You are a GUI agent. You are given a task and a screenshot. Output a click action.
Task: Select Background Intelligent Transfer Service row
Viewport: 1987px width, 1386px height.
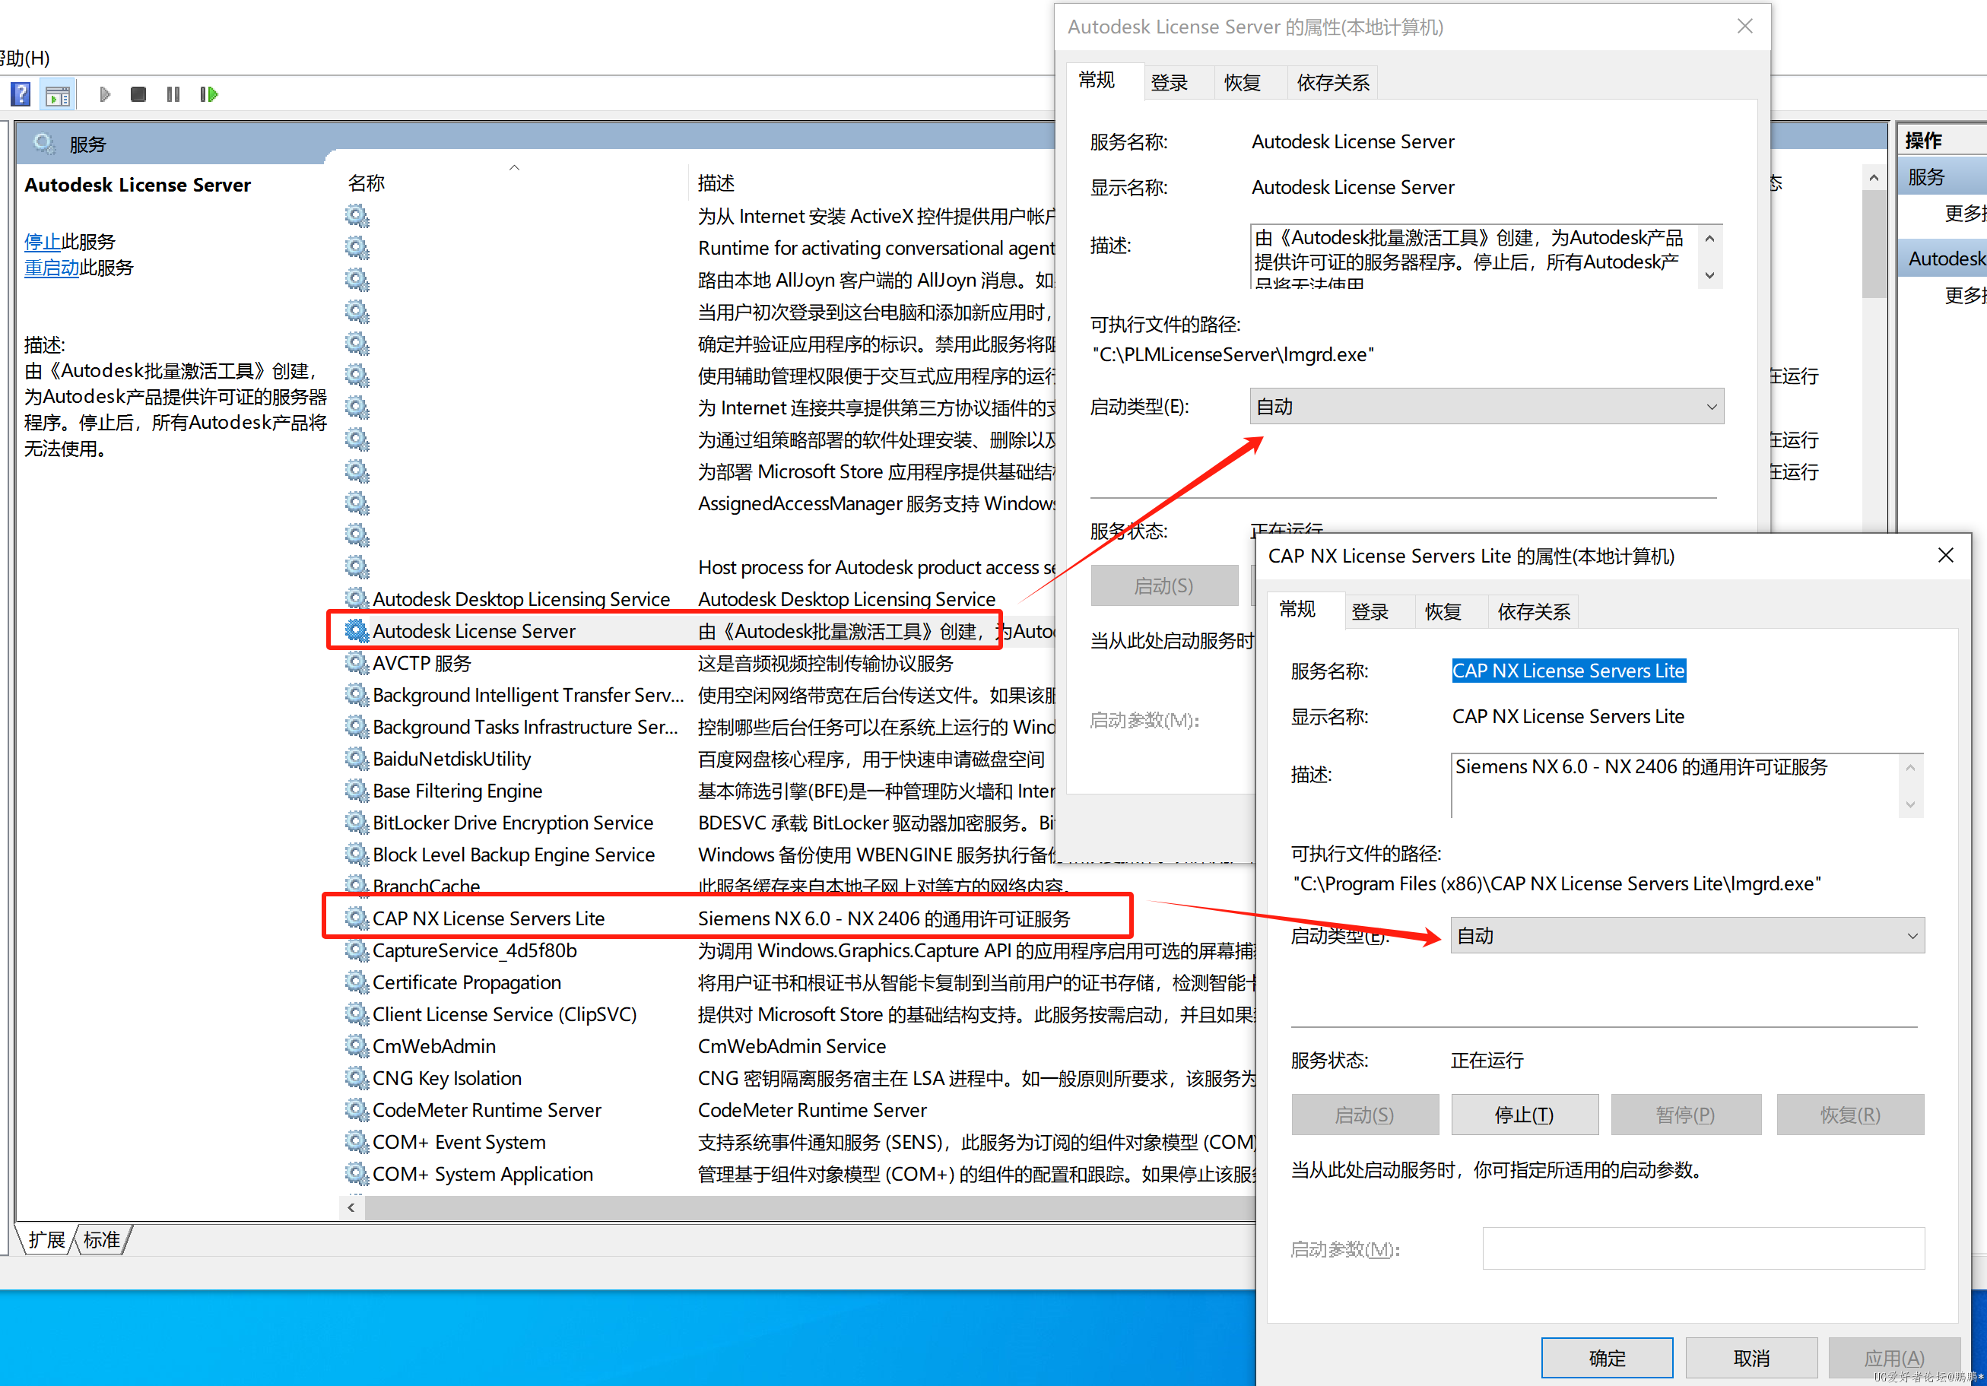pyautogui.click(x=528, y=695)
